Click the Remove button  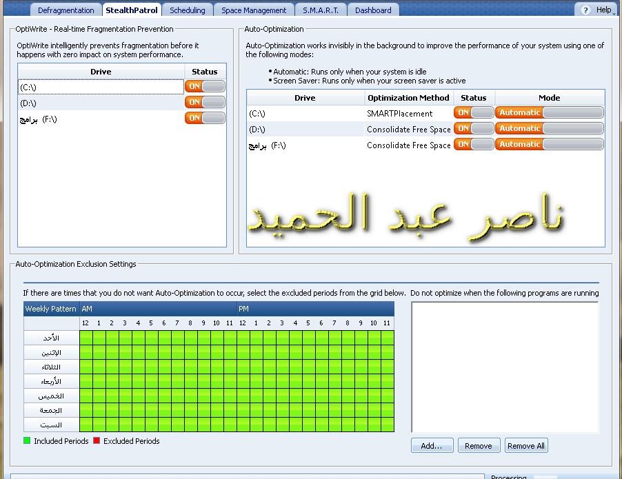coord(479,446)
